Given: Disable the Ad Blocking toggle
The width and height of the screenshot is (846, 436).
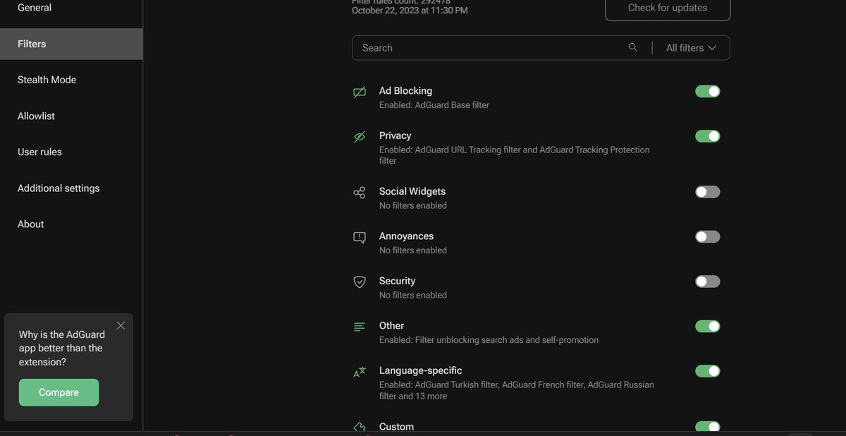Looking at the screenshot, I should click(708, 91).
